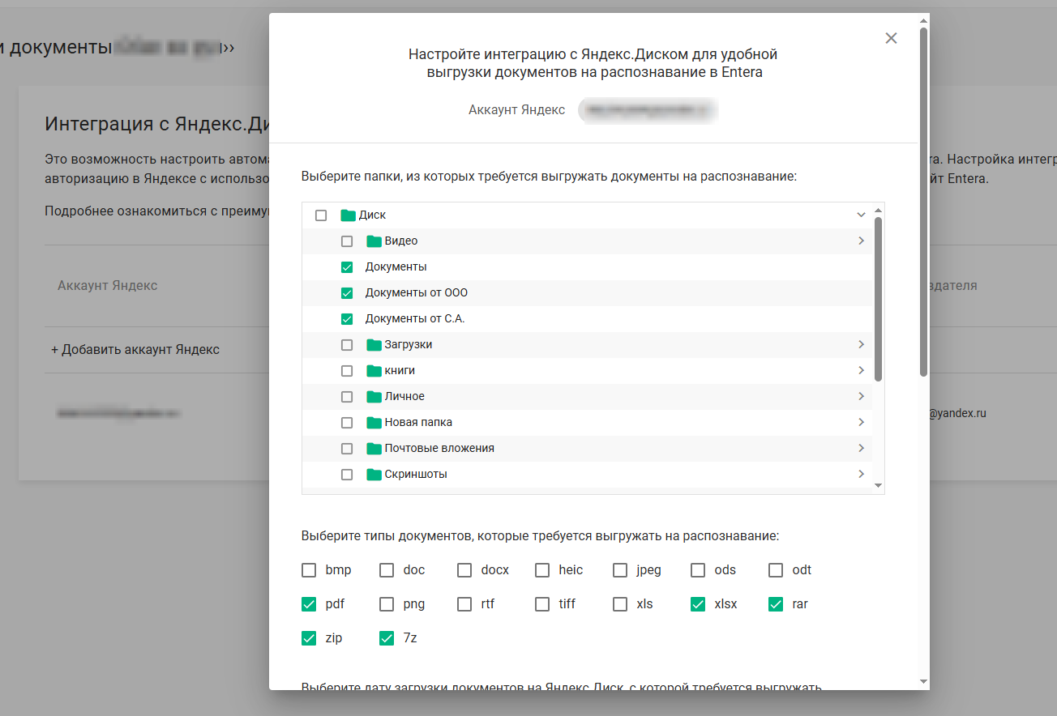1057x716 pixels.
Task: Click the Загрузки folder icon
Action: tap(374, 345)
